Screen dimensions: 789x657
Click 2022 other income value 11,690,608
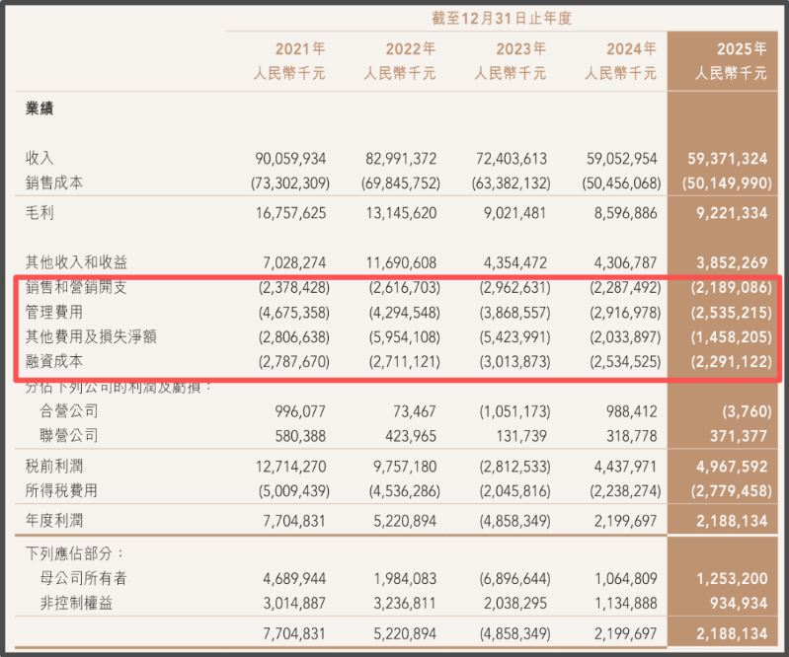point(397,263)
